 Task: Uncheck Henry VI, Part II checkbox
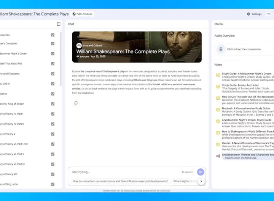click(x=53, y=154)
